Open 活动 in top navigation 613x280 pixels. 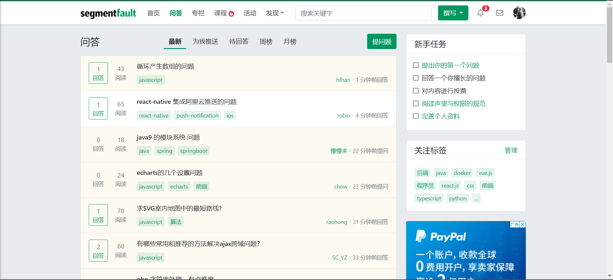(x=250, y=13)
